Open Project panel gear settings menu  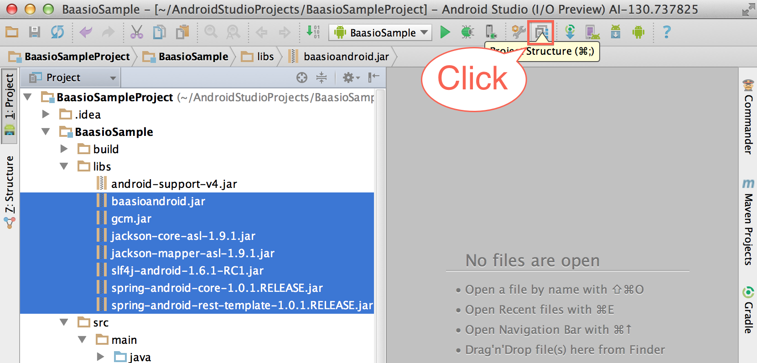[351, 78]
